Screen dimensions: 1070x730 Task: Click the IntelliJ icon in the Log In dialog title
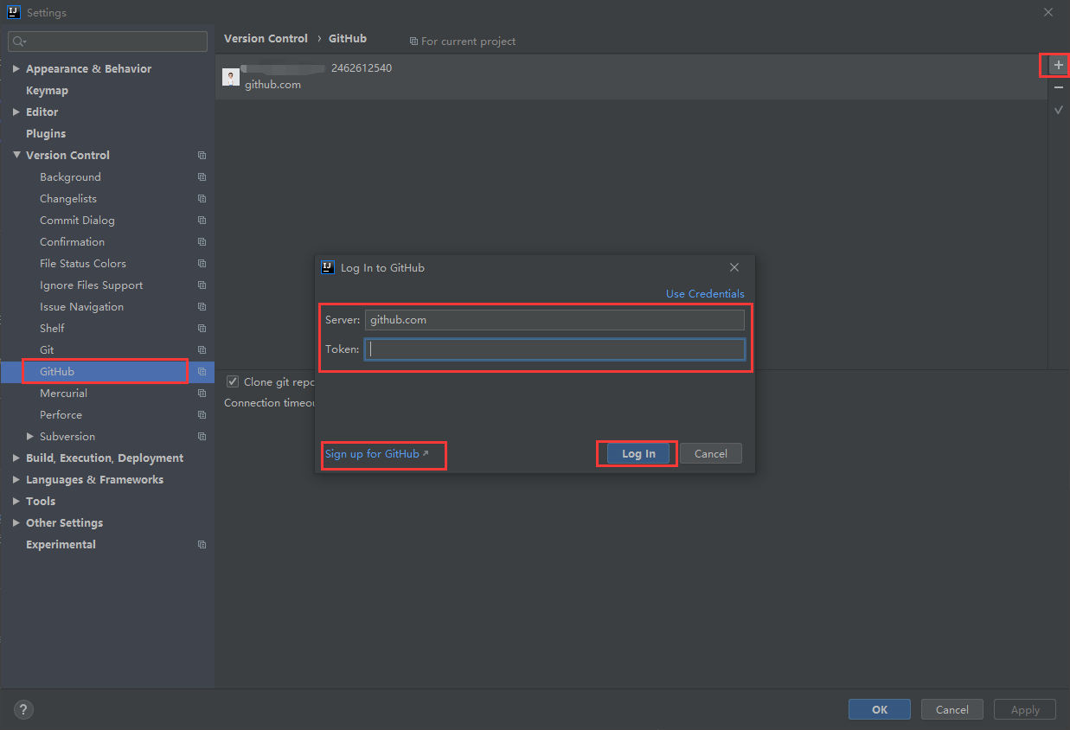[328, 267]
